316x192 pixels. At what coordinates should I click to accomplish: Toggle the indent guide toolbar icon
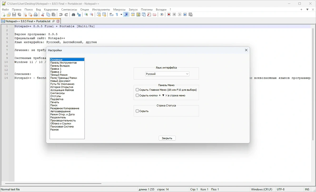point(126,15)
